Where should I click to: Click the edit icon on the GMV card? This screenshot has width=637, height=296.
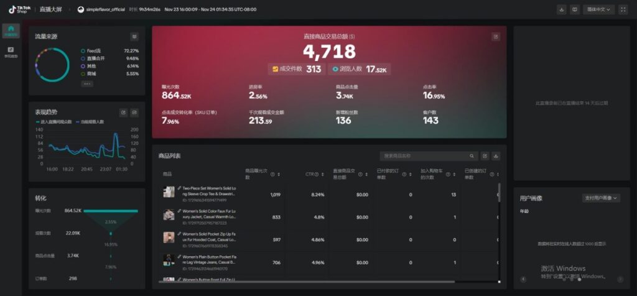(496, 37)
